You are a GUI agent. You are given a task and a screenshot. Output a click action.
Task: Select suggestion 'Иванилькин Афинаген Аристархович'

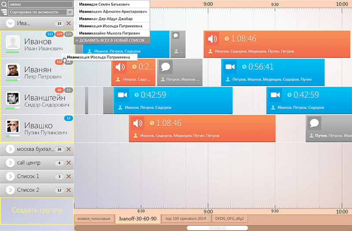point(112,11)
